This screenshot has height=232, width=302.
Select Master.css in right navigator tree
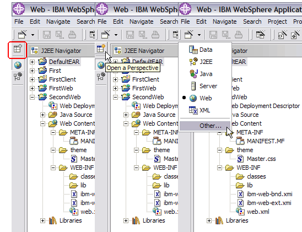[x=261, y=159]
